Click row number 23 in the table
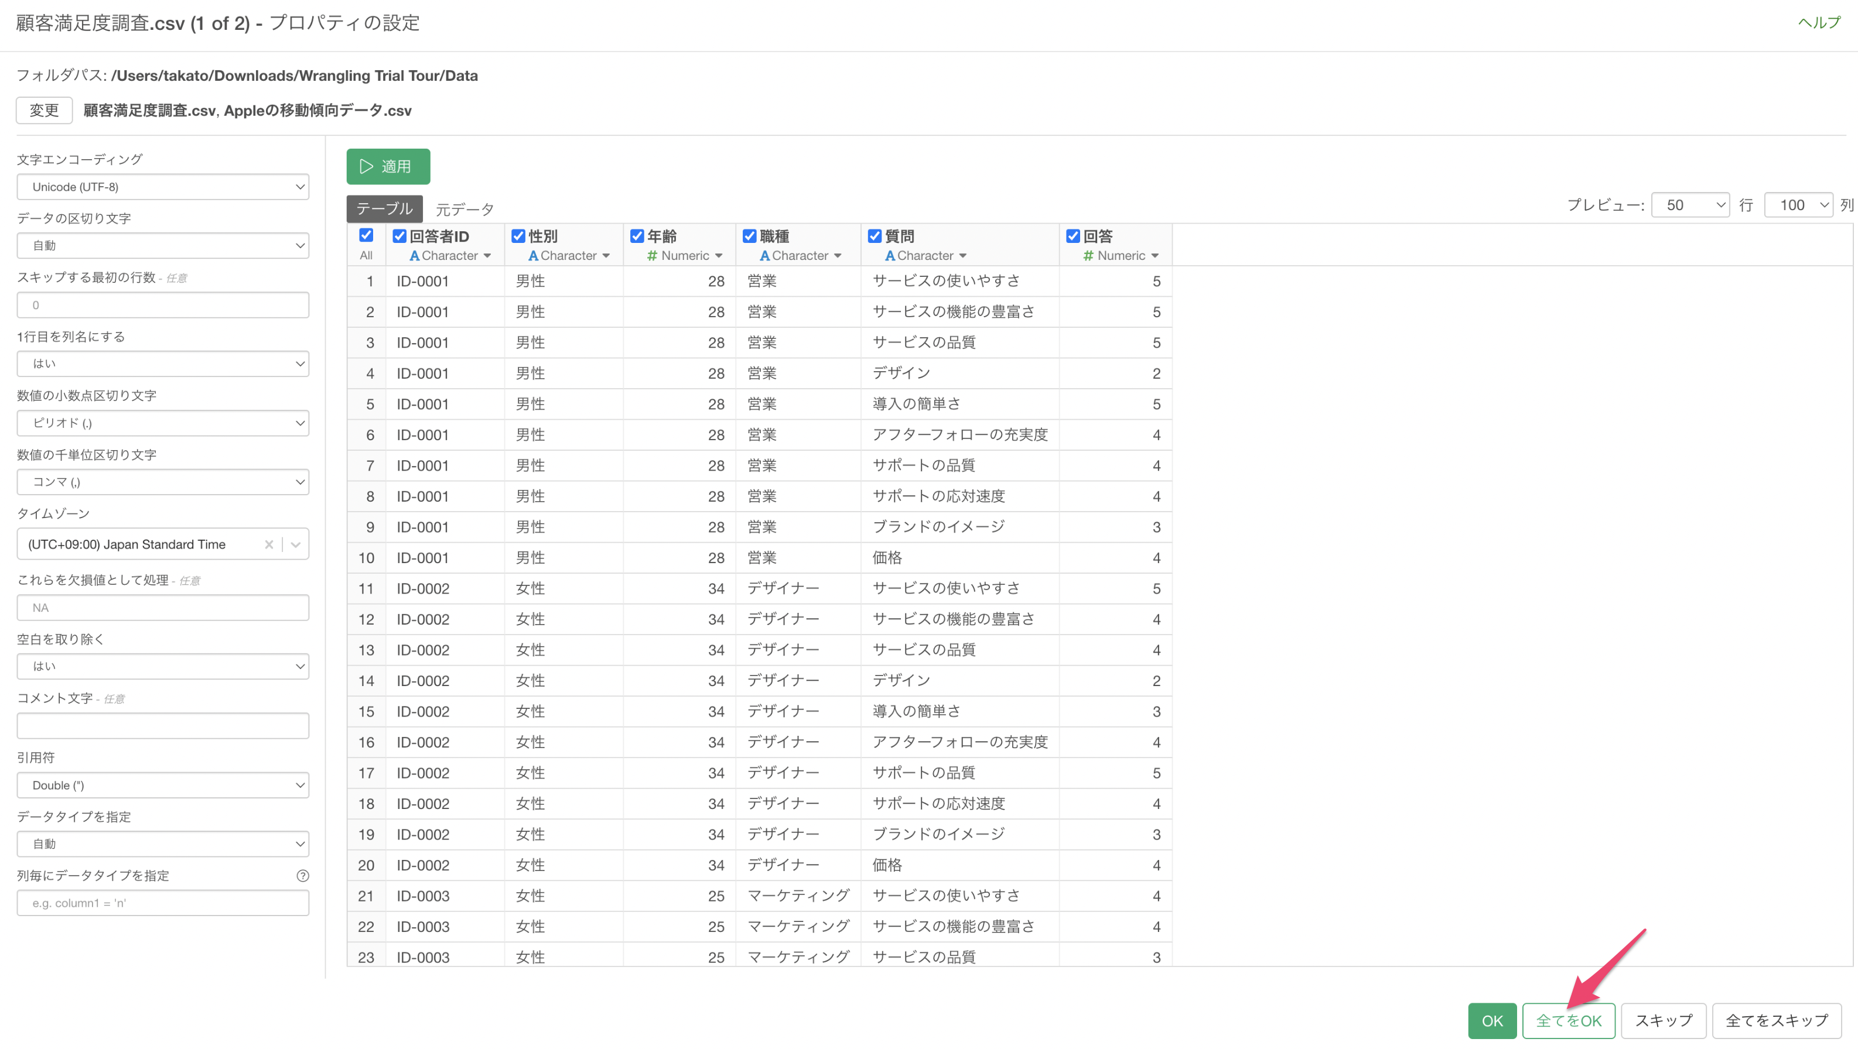 click(x=367, y=957)
